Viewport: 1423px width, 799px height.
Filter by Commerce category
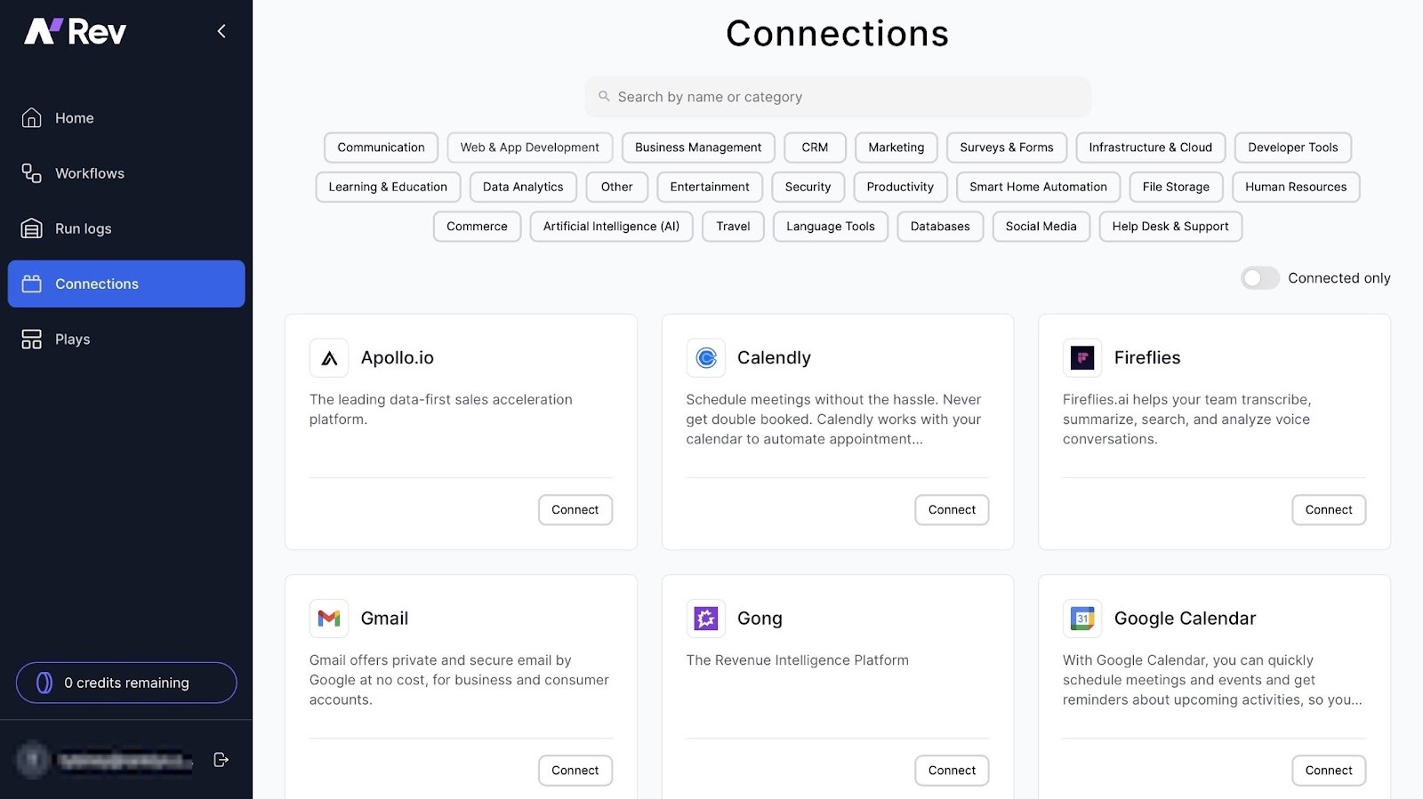pos(477,227)
